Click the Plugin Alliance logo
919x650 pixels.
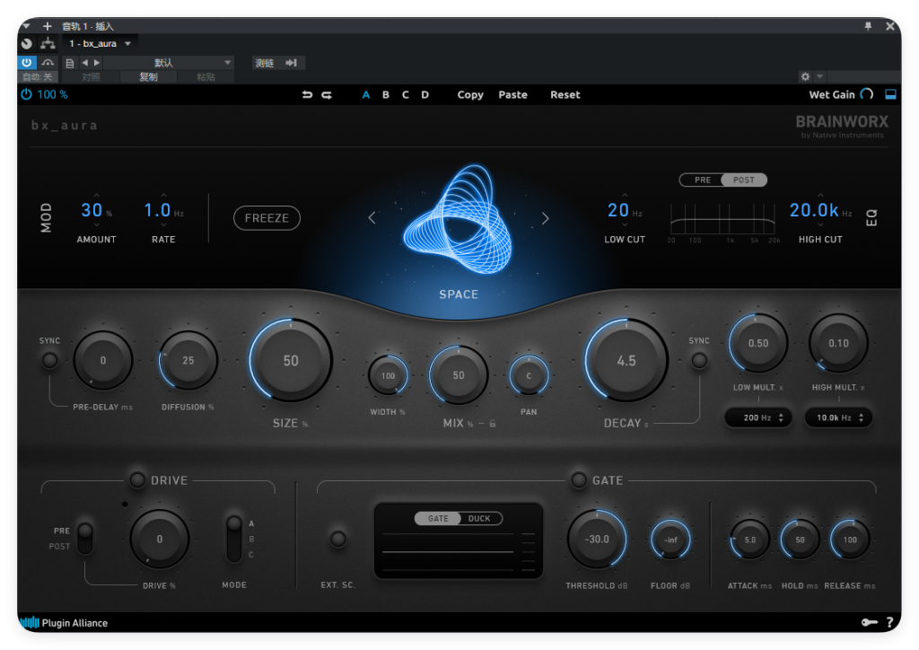[64, 622]
